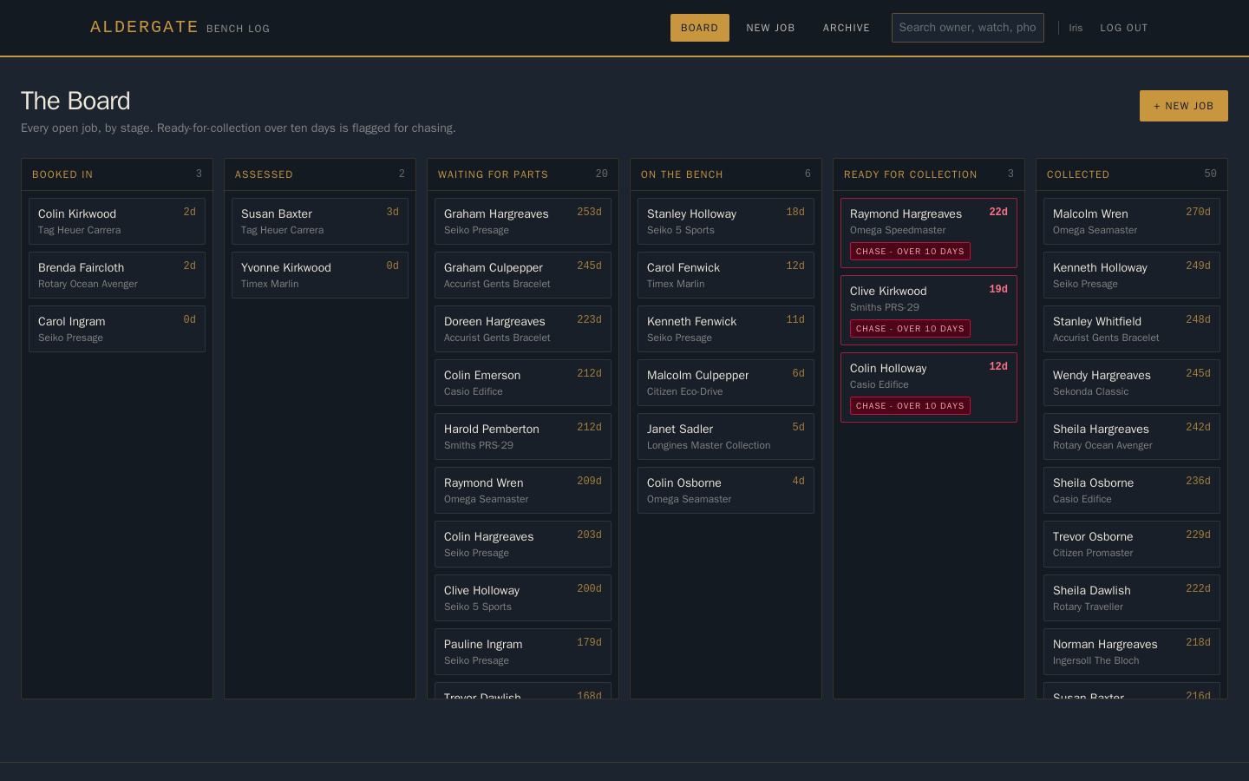Open Kenneth Holloway's collected Seiko Presage job
Viewport: 1249px width, 781px height.
(1132, 275)
